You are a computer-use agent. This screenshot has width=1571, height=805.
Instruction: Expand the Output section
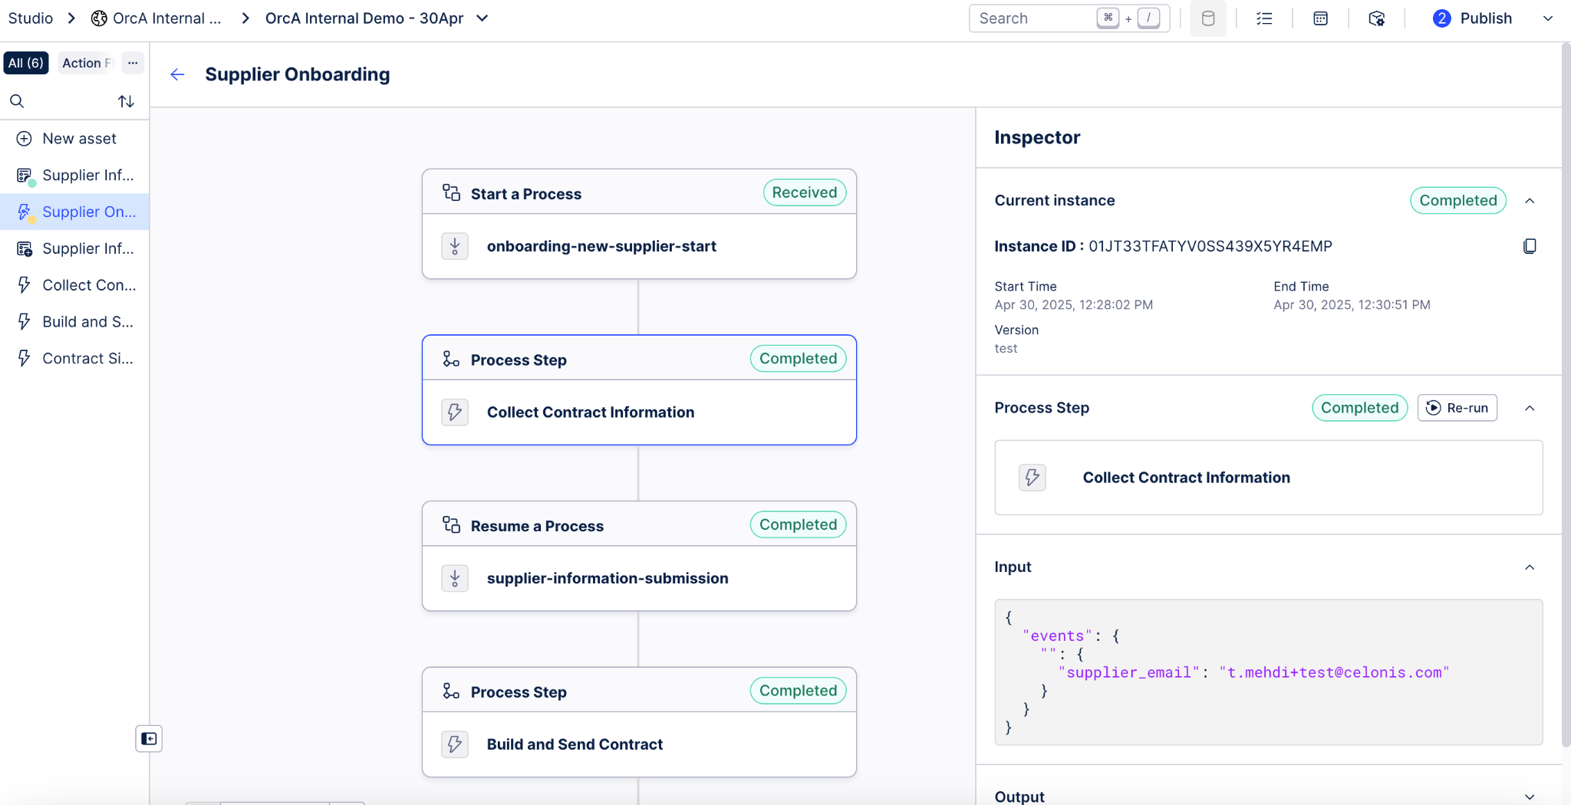1530,797
